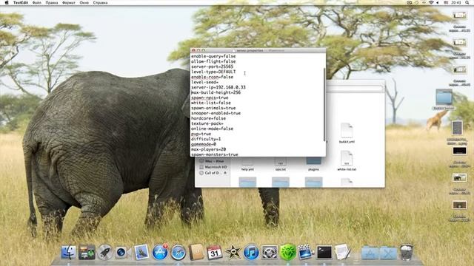The image size is (474, 266).
Task: Select bukkit.yml file in Finder window
Action: (x=347, y=133)
